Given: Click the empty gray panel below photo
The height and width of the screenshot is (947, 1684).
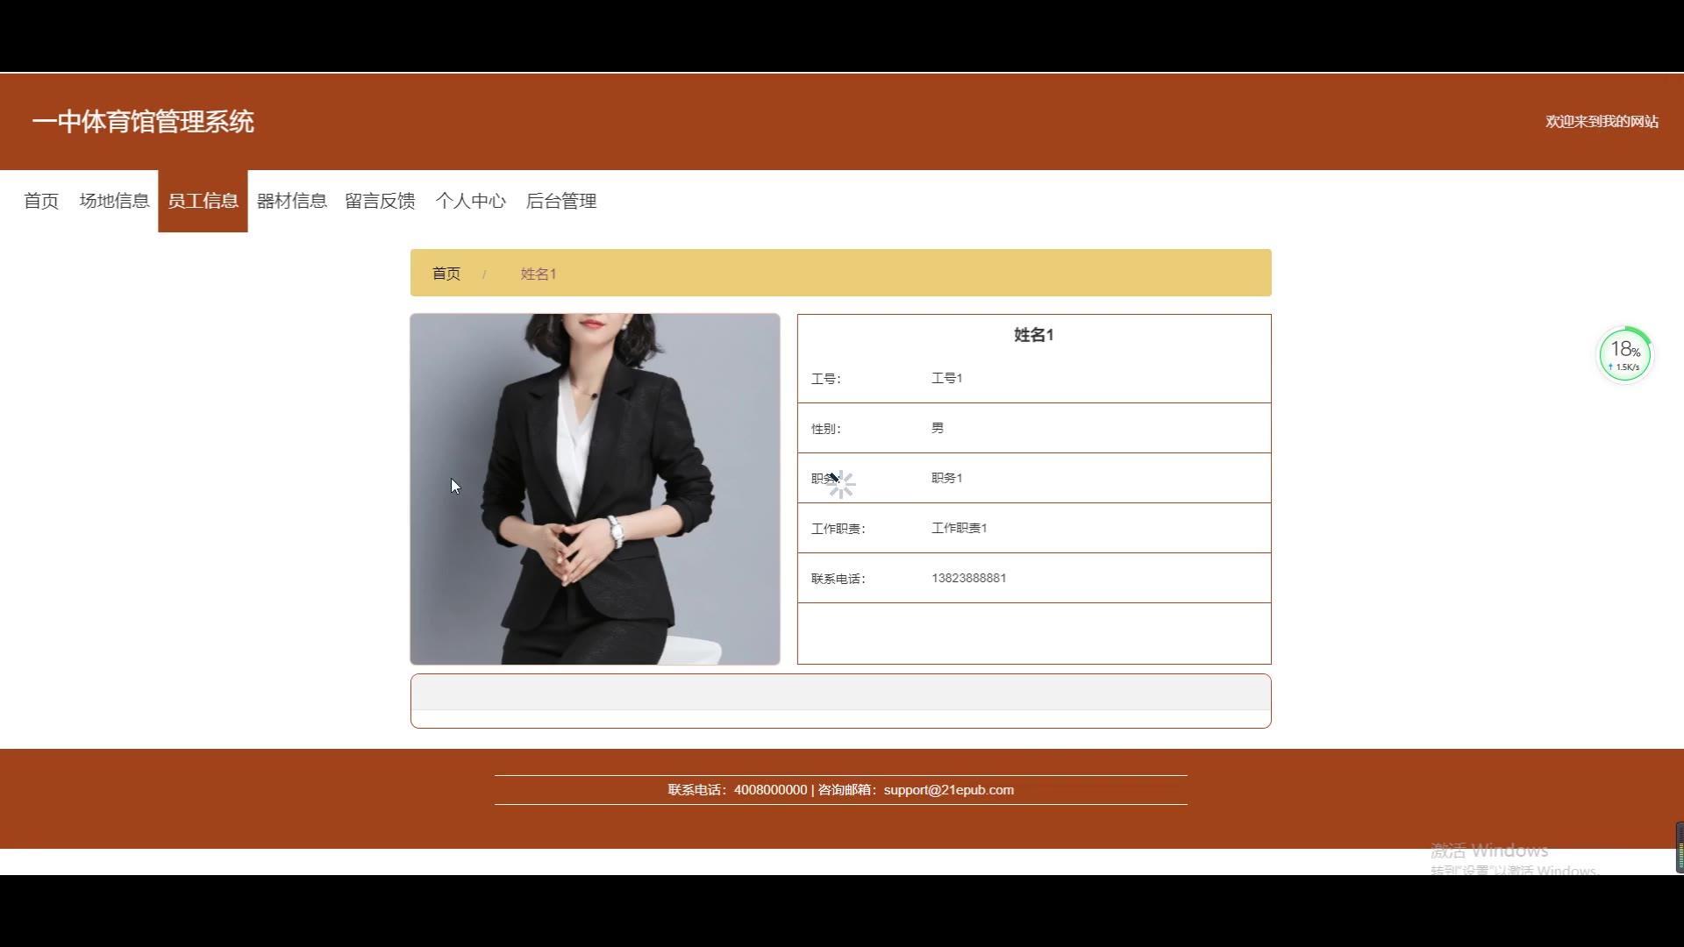Looking at the screenshot, I should click(x=840, y=693).
